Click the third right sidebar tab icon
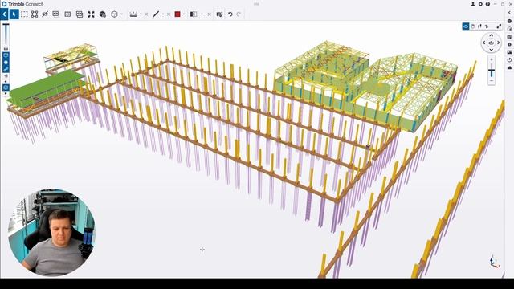This screenshot has height=289, width=514. (x=509, y=37)
